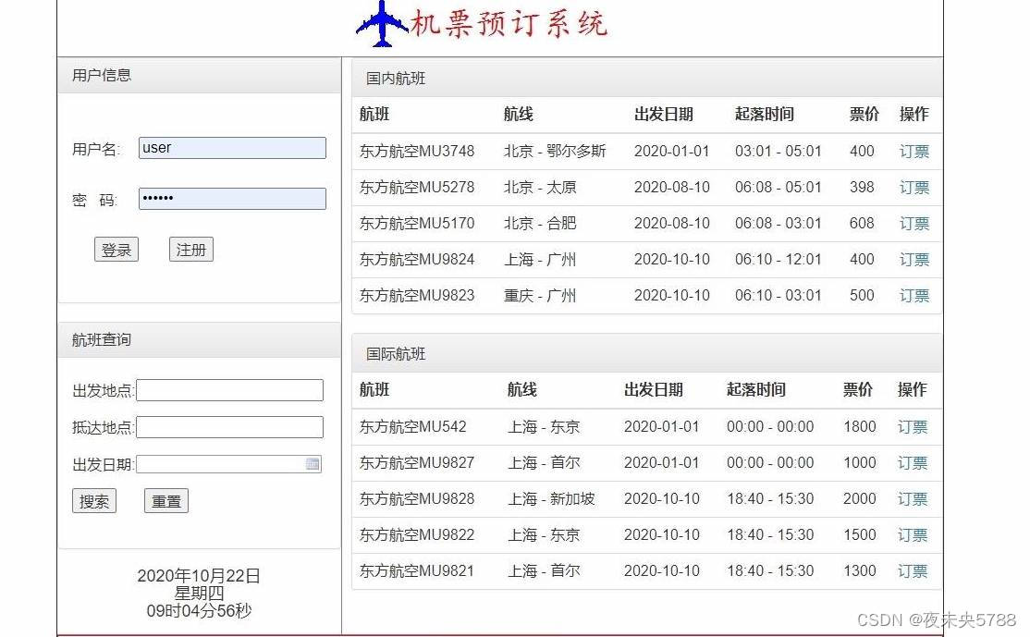Book flight MU9822 via 订票 link
This screenshot has height=637, width=1030.
(x=913, y=536)
